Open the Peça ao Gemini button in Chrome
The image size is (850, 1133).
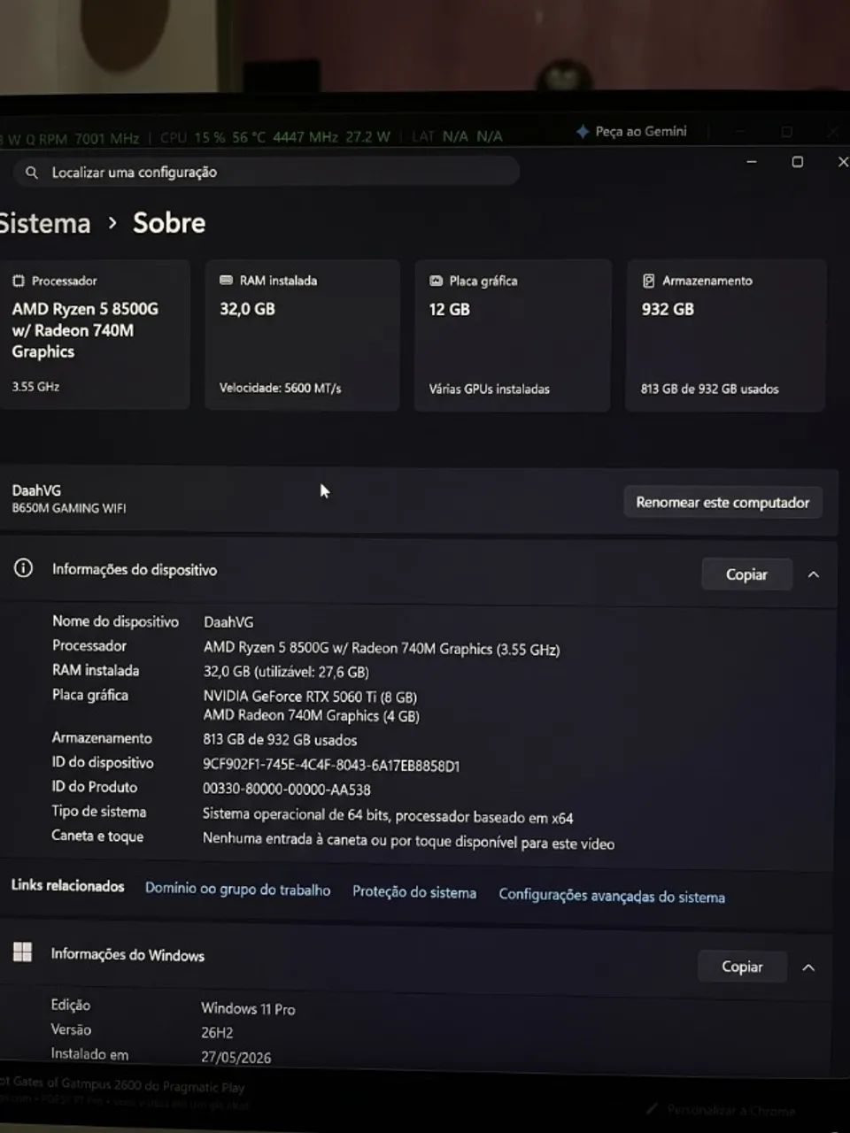tap(631, 131)
